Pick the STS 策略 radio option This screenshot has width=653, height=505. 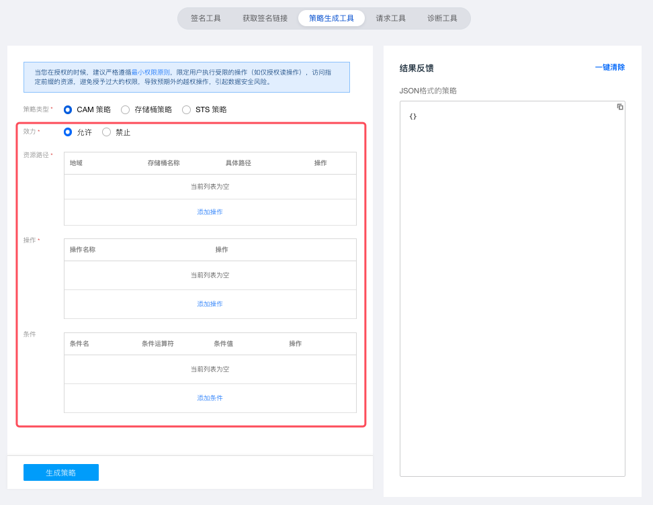[187, 109]
